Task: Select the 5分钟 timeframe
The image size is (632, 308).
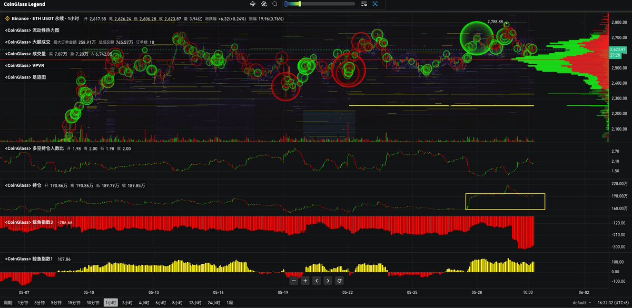Action: [x=56, y=303]
